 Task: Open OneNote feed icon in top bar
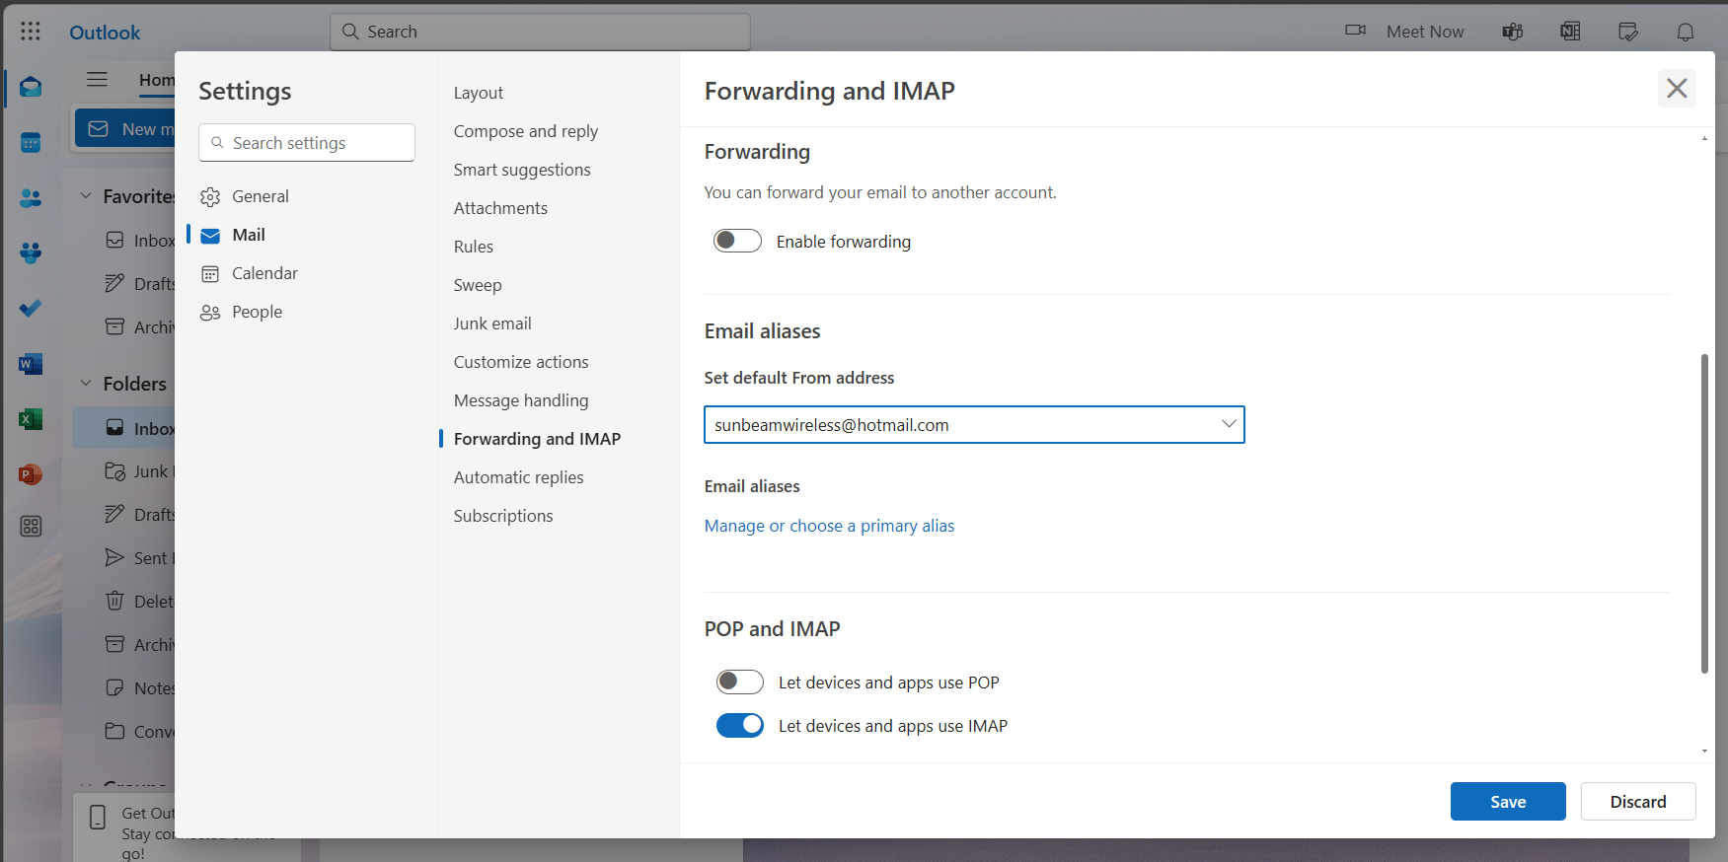click(1570, 32)
